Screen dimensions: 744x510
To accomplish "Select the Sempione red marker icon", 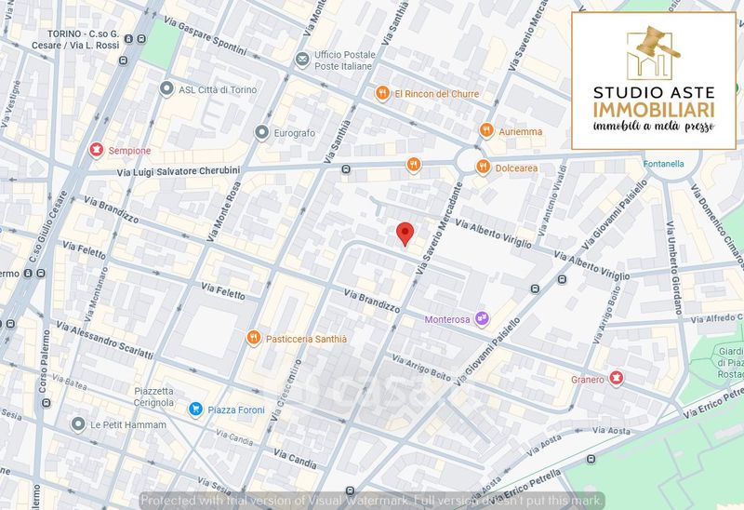I will 95,150.
